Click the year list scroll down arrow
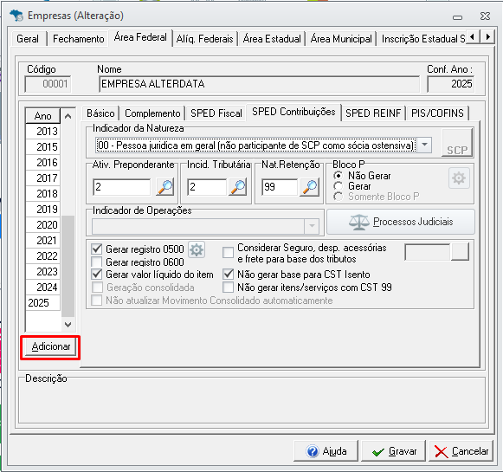 pyautogui.click(x=68, y=325)
